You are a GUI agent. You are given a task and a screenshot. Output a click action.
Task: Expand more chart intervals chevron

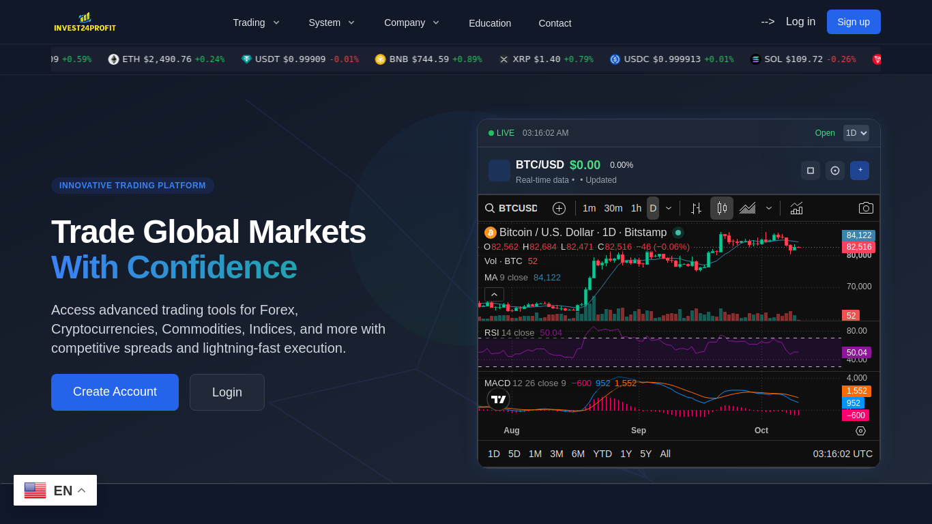(669, 208)
